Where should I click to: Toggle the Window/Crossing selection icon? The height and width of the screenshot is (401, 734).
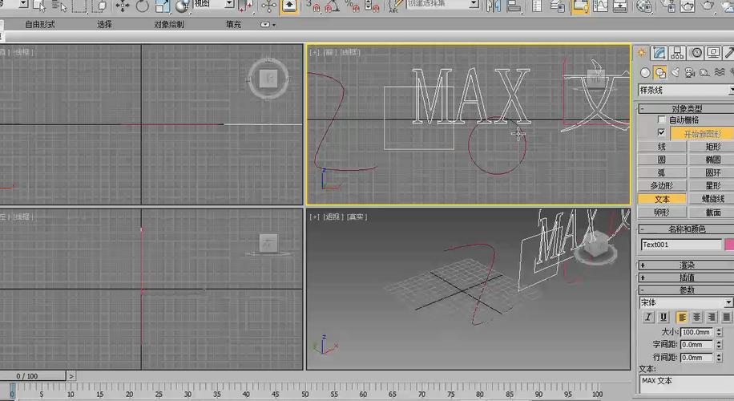[99, 6]
